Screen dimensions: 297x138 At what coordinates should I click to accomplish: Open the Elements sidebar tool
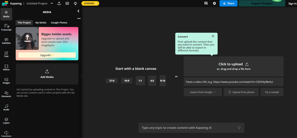6,94
